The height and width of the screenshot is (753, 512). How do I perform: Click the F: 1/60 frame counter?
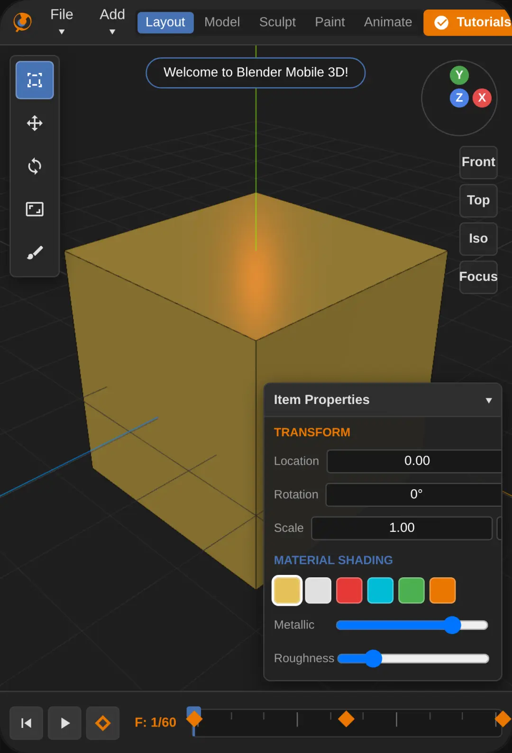155,723
